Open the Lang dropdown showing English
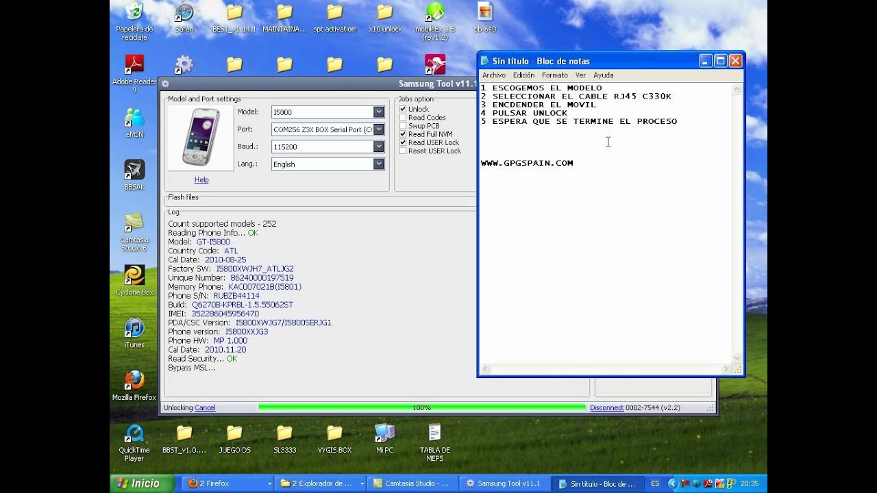877x493 pixels. [x=378, y=164]
